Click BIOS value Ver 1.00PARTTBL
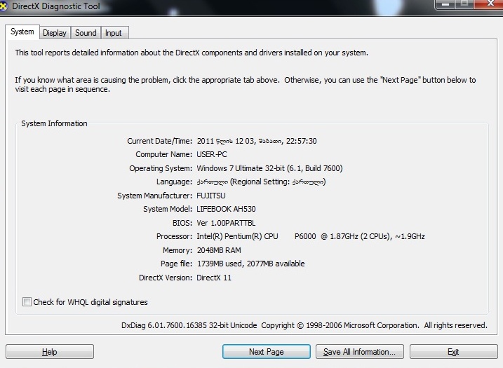The width and height of the screenshot is (503, 368). click(226, 223)
